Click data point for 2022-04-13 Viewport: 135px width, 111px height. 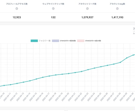pyautogui.click(x=23, y=82)
